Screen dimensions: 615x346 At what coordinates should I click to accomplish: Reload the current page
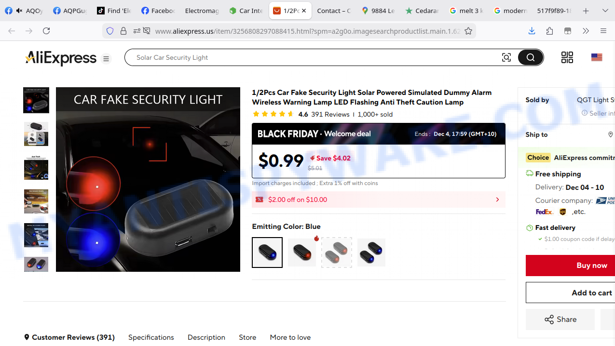46,31
